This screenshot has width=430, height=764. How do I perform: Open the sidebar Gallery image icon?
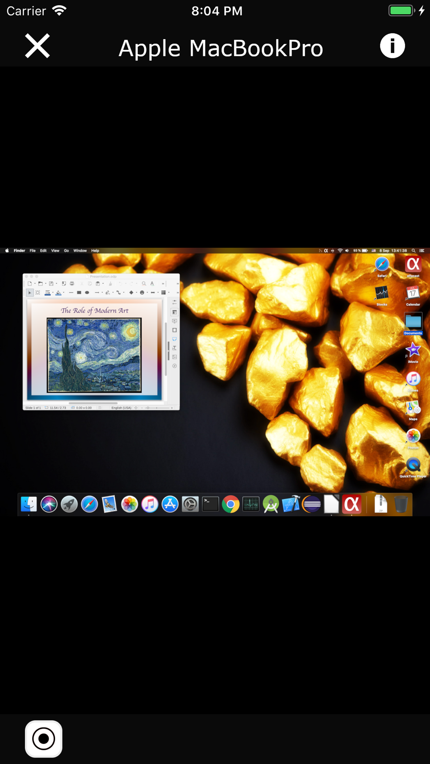pos(175,357)
